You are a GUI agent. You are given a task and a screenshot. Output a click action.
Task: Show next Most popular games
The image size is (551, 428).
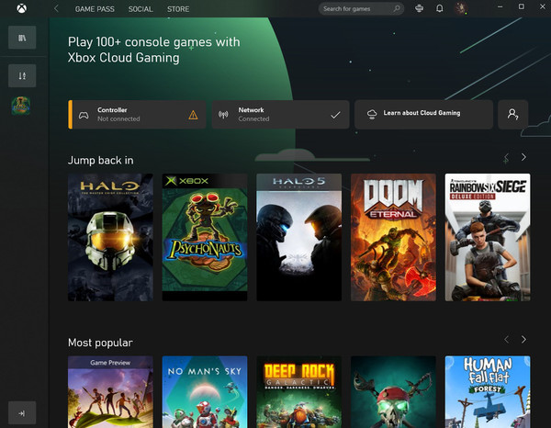coord(523,340)
